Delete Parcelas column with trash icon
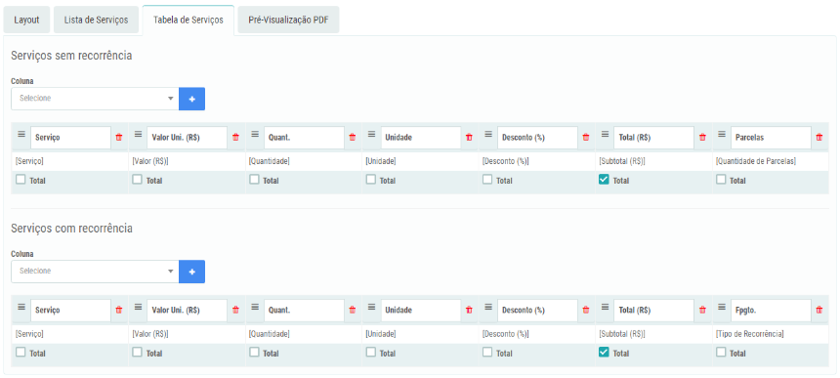Screen dimensions: 840x378 [819, 138]
